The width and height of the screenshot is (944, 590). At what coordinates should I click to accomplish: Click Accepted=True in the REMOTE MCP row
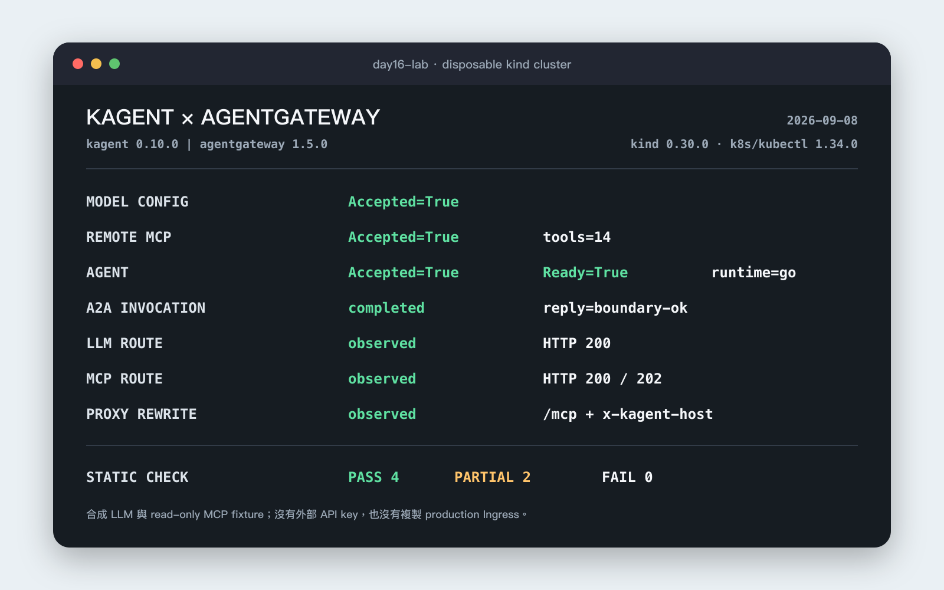[x=404, y=237]
